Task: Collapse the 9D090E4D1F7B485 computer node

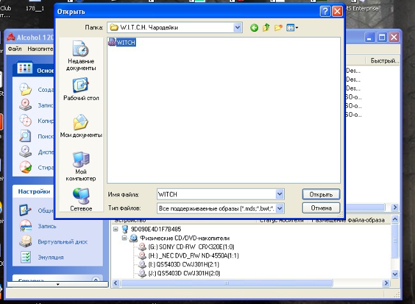Action: 116,229
